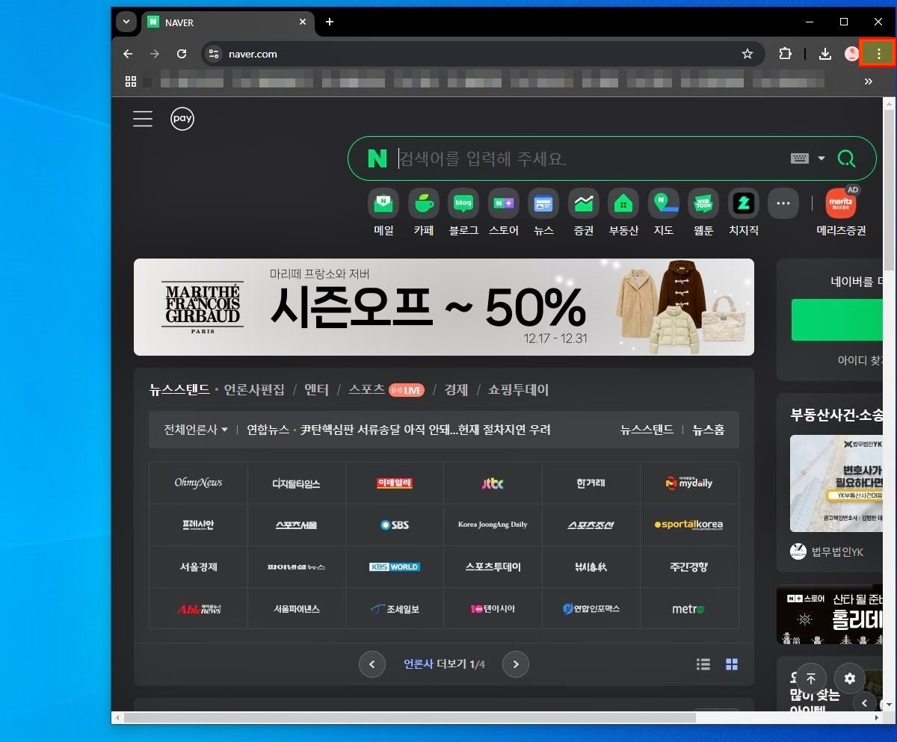Open the KBS WORLD publisher tile

click(395, 567)
